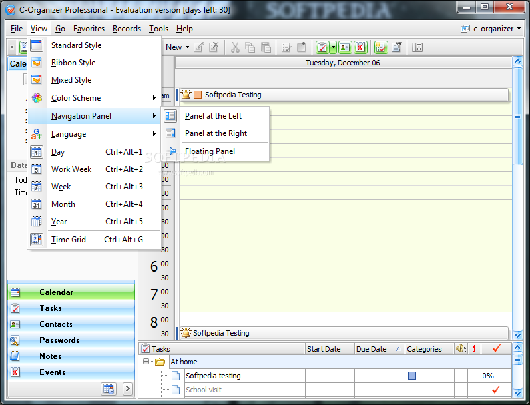Click the Time Grid icon
This screenshot has height=405, width=530.
click(37, 240)
